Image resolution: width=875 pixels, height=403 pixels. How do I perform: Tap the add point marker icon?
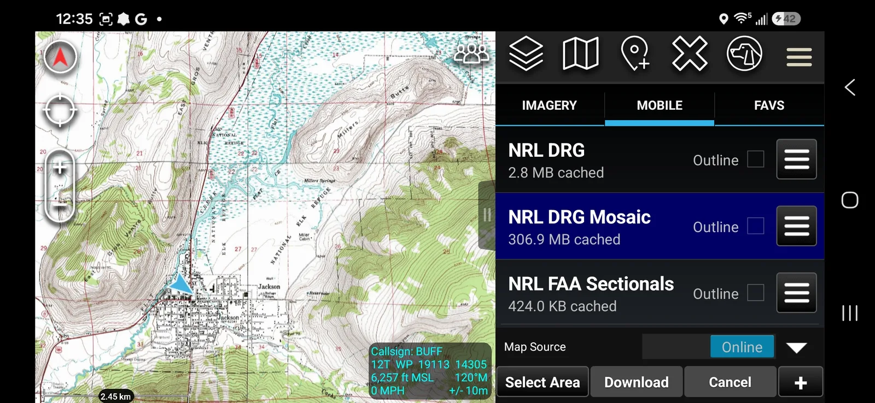[x=635, y=54]
